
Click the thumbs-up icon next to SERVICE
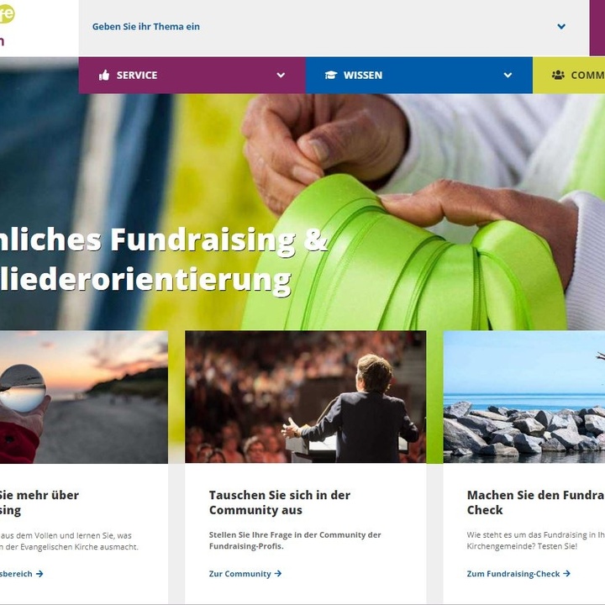[104, 75]
